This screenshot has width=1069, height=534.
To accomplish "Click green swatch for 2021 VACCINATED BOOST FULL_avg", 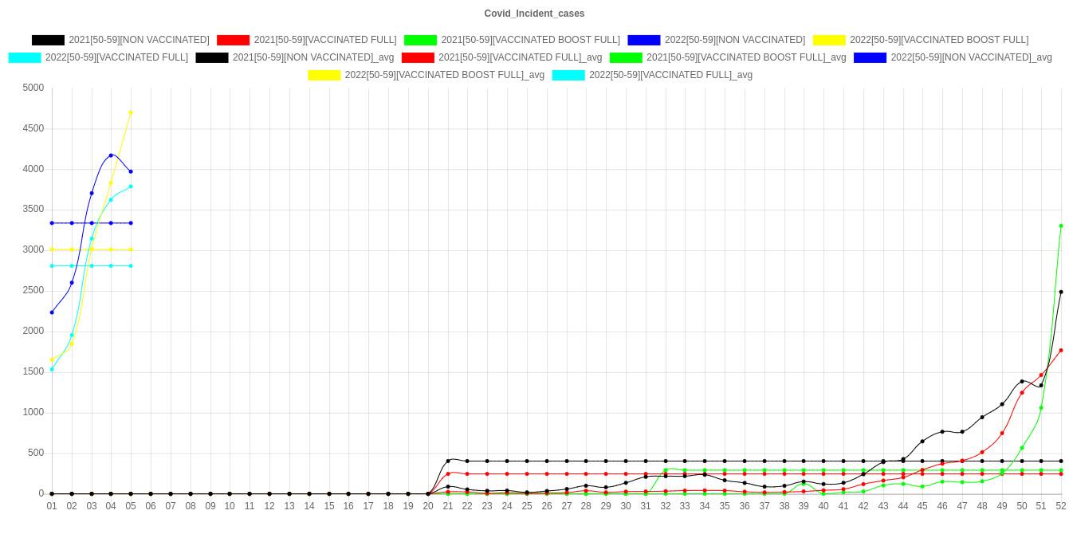I will pos(625,57).
